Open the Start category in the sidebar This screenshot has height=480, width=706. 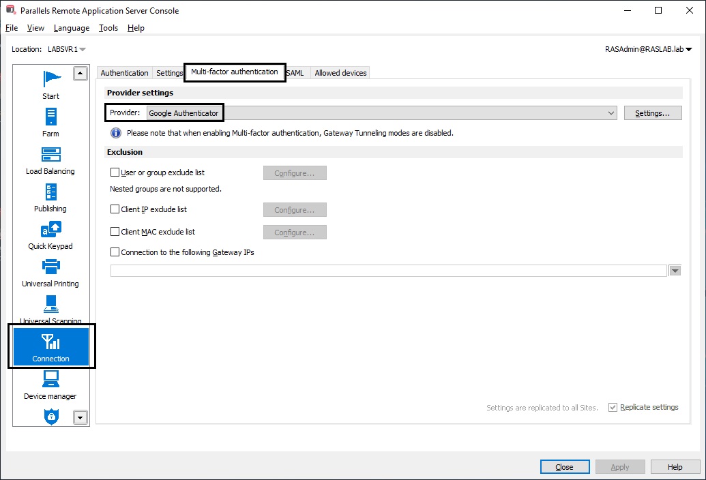(x=51, y=85)
